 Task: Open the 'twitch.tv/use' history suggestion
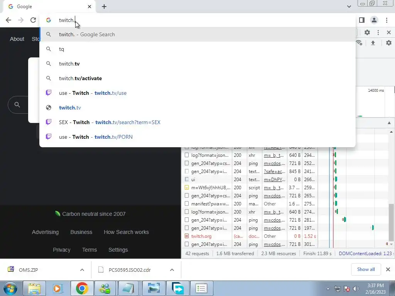197,93
